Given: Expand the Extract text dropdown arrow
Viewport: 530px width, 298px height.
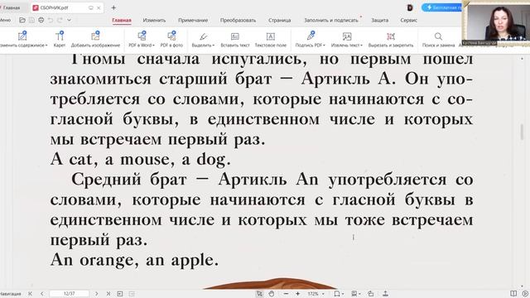Looking at the screenshot, I should tap(361, 46).
